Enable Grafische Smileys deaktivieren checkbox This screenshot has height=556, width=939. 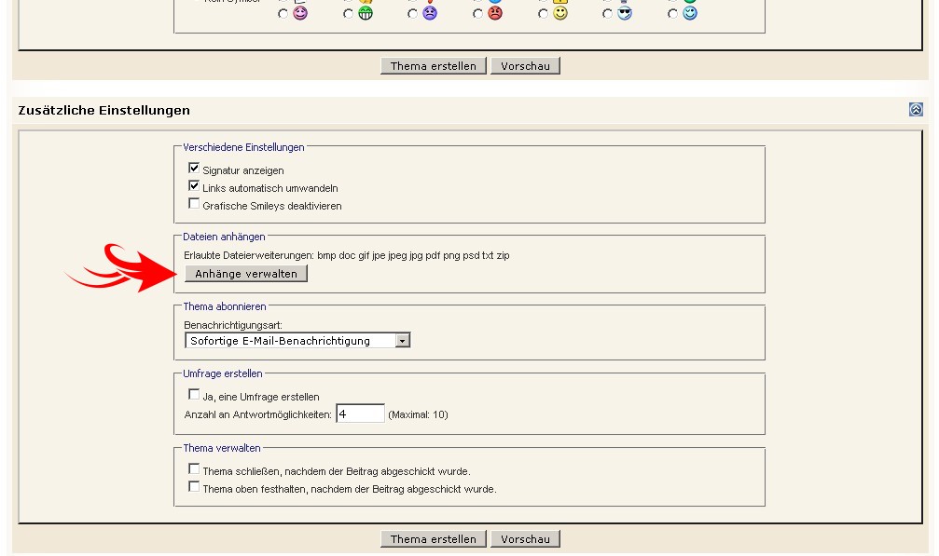194,204
